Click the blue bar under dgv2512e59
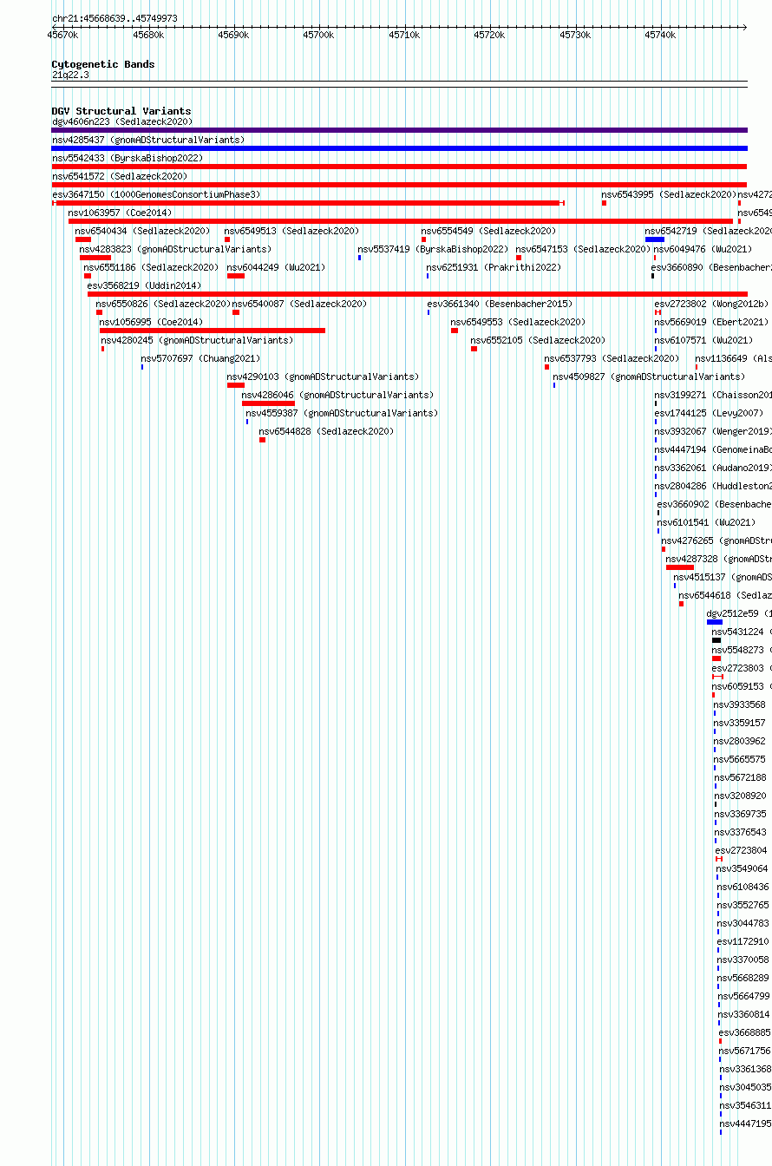Screen dimensions: 772x1166 click(x=715, y=622)
